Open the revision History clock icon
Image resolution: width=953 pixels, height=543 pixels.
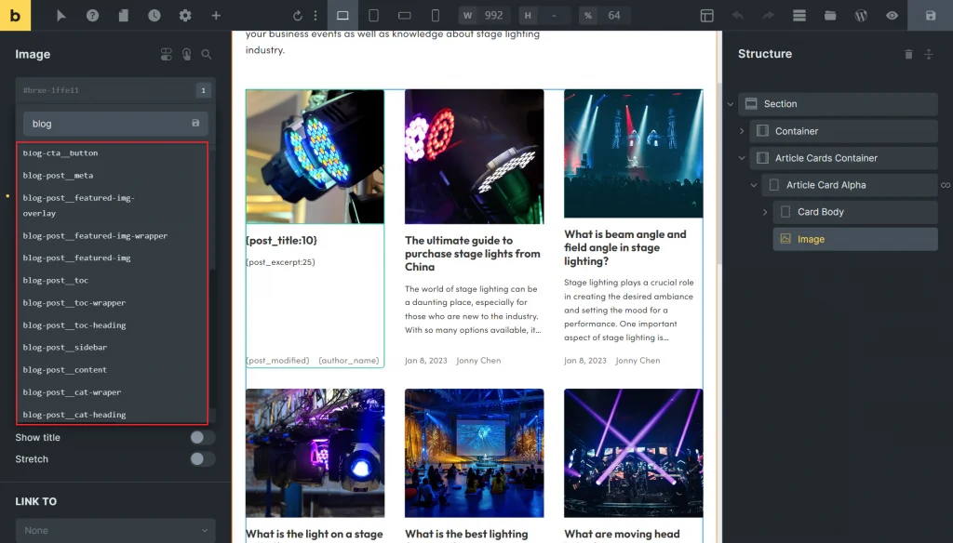click(x=154, y=16)
